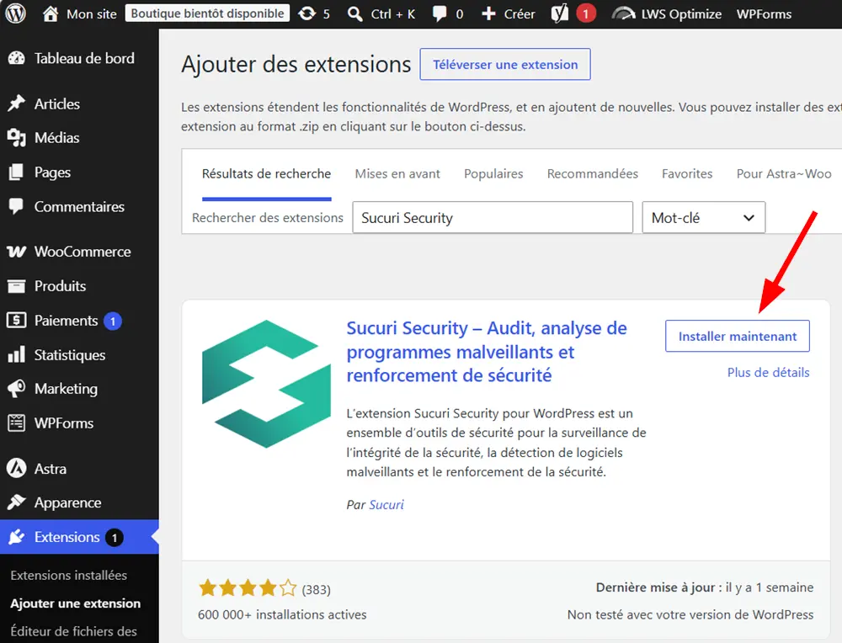Open the updates icon showing 5
Viewport: 842px width, 643px height.
tap(307, 13)
